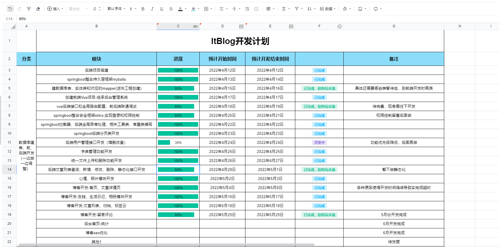Click the date type icon in column E header
This screenshot has height=247, width=499.
pyautogui.click(x=291, y=27)
